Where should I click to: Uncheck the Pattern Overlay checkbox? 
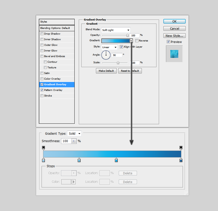[42, 90]
